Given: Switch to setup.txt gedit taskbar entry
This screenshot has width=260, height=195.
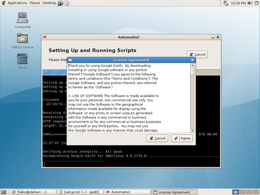Looking at the screenshot, I should coord(80,192).
